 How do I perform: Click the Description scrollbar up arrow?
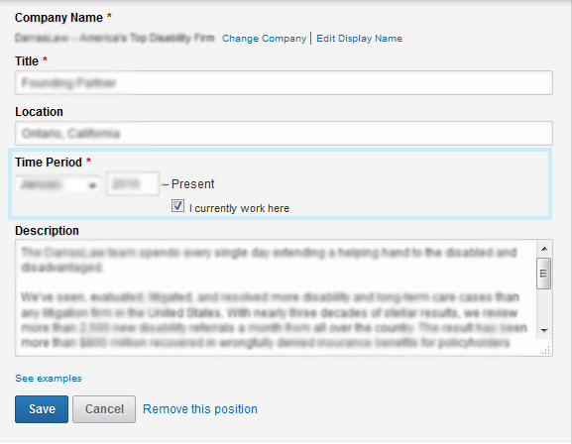544,249
